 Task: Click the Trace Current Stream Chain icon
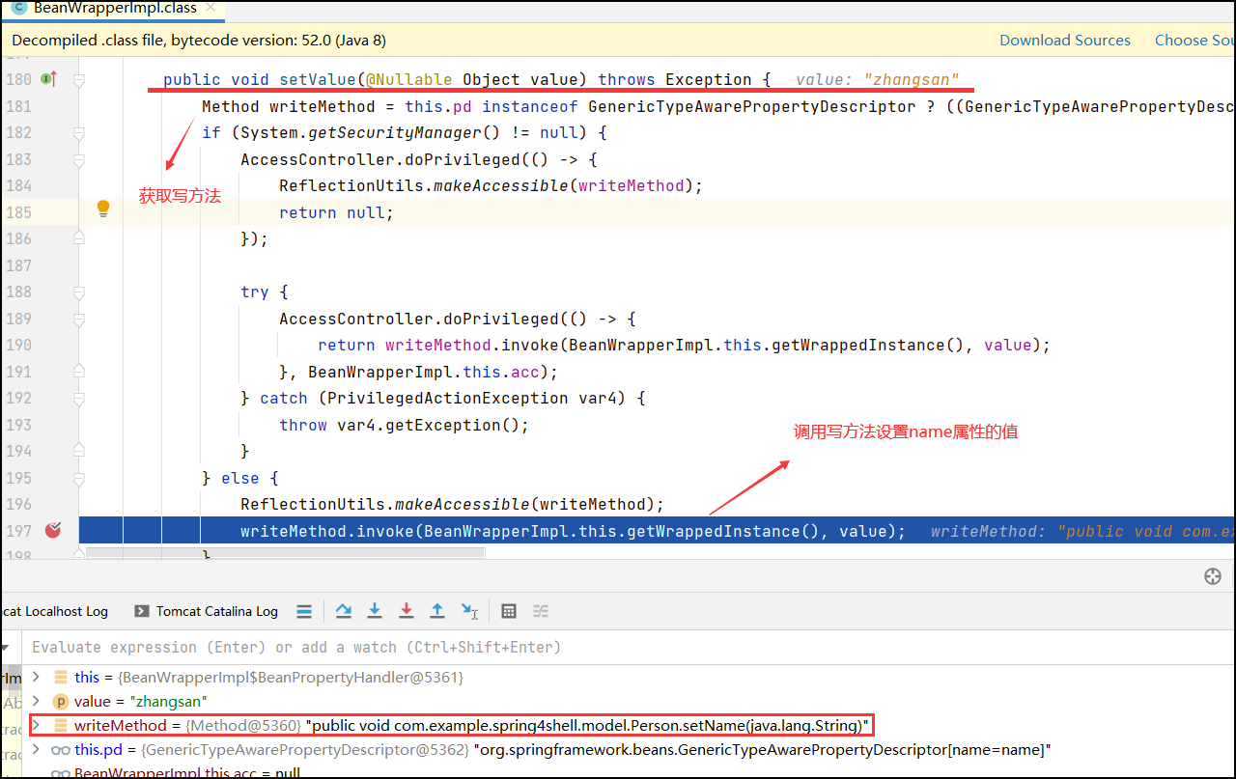[x=541, y=611]
